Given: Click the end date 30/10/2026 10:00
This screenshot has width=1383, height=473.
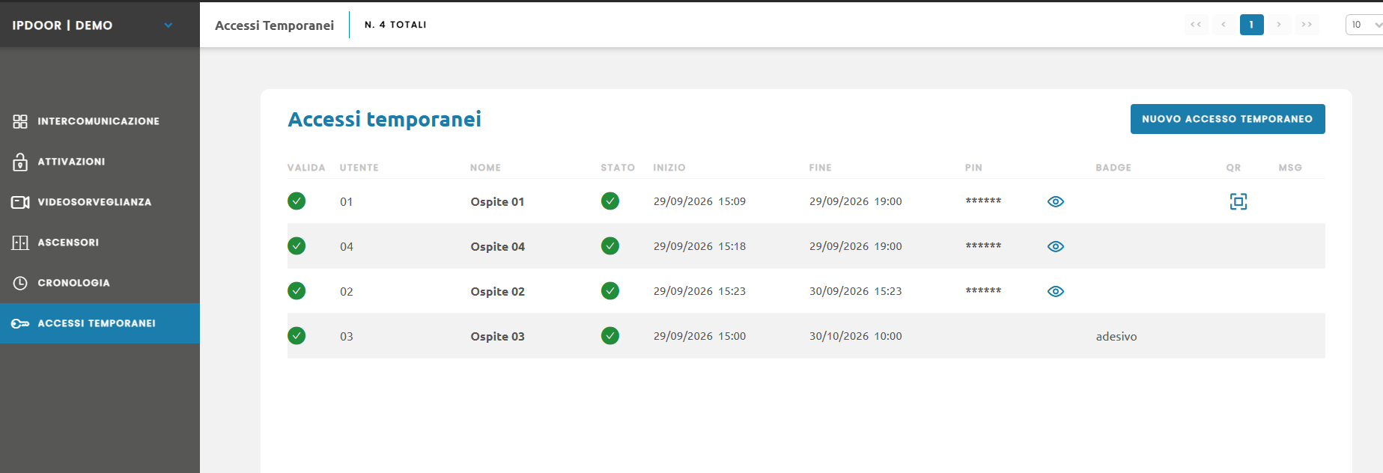Looking at the screenshot, I should pos(855,336).
